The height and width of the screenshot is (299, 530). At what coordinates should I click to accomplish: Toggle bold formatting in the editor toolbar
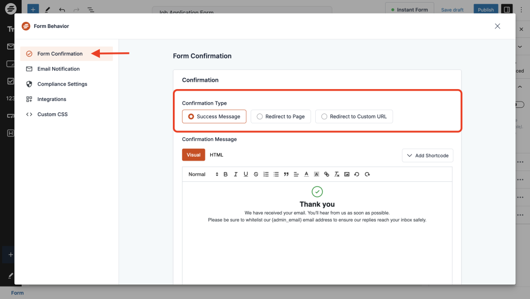point(226,175)
